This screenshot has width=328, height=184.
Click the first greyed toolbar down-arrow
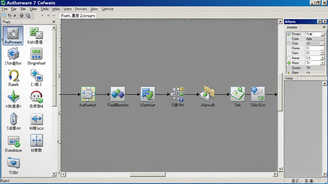(x=43, y=16)
